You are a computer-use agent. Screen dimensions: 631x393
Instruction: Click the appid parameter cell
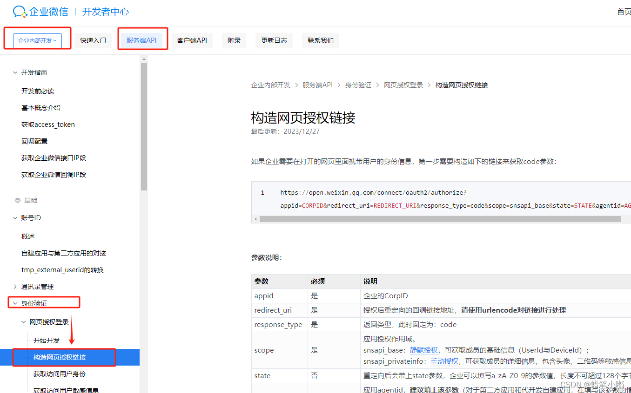280,296
